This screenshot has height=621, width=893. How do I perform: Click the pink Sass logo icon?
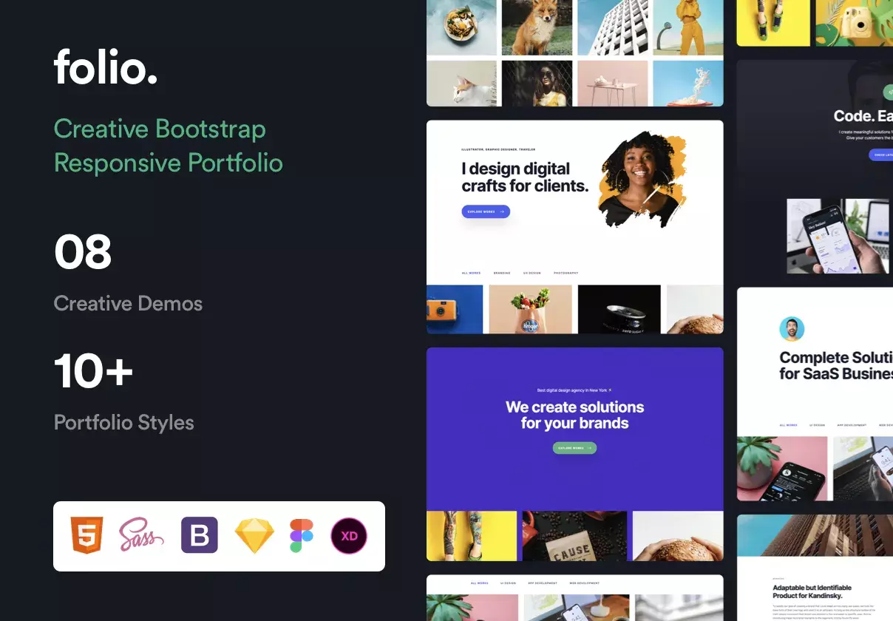[x=141, y=535]
